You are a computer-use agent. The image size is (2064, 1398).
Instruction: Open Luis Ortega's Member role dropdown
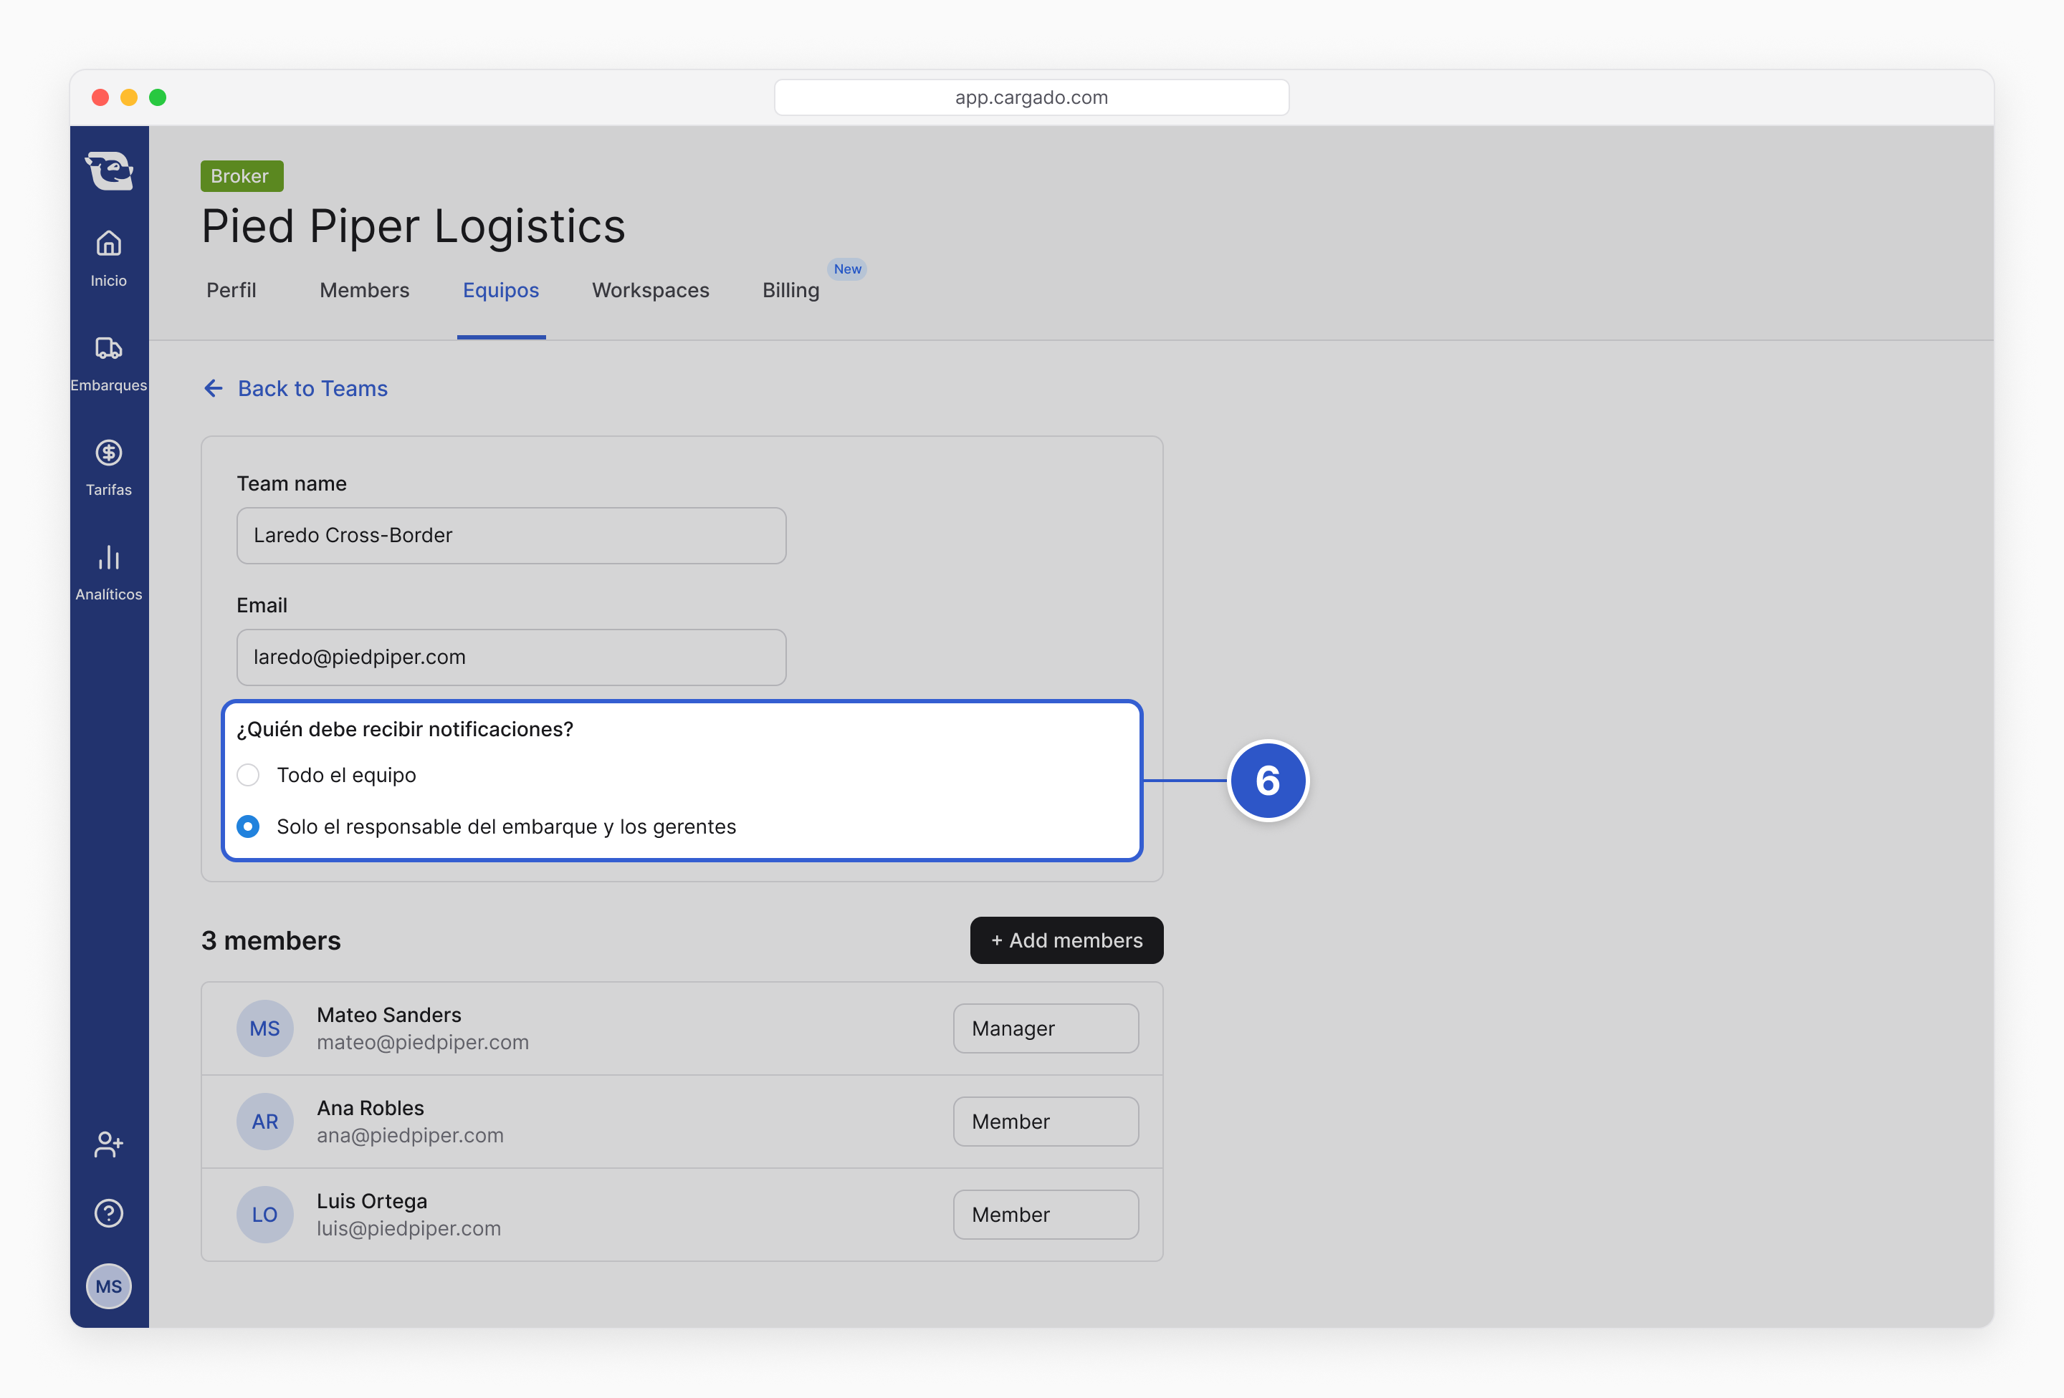tap(1046, 1214)
